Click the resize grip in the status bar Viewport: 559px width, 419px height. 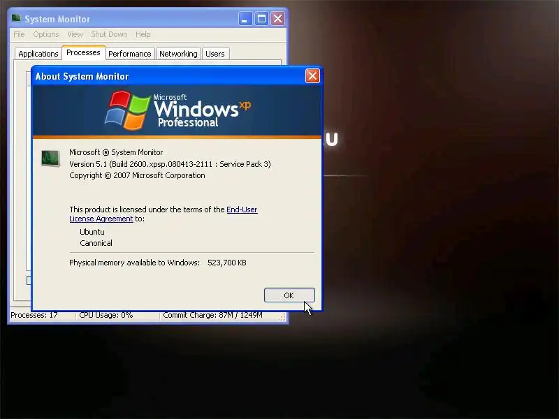pos(282,317)
